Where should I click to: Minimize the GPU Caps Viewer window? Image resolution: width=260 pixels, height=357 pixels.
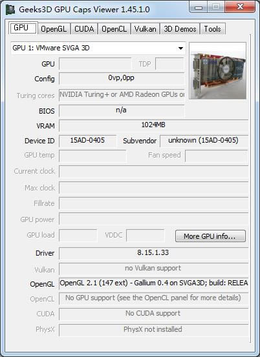[x=199, y=7]
